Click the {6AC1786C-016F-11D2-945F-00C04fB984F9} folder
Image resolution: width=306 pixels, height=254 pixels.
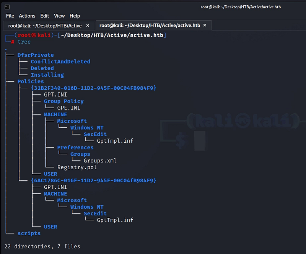coord(93,181)
